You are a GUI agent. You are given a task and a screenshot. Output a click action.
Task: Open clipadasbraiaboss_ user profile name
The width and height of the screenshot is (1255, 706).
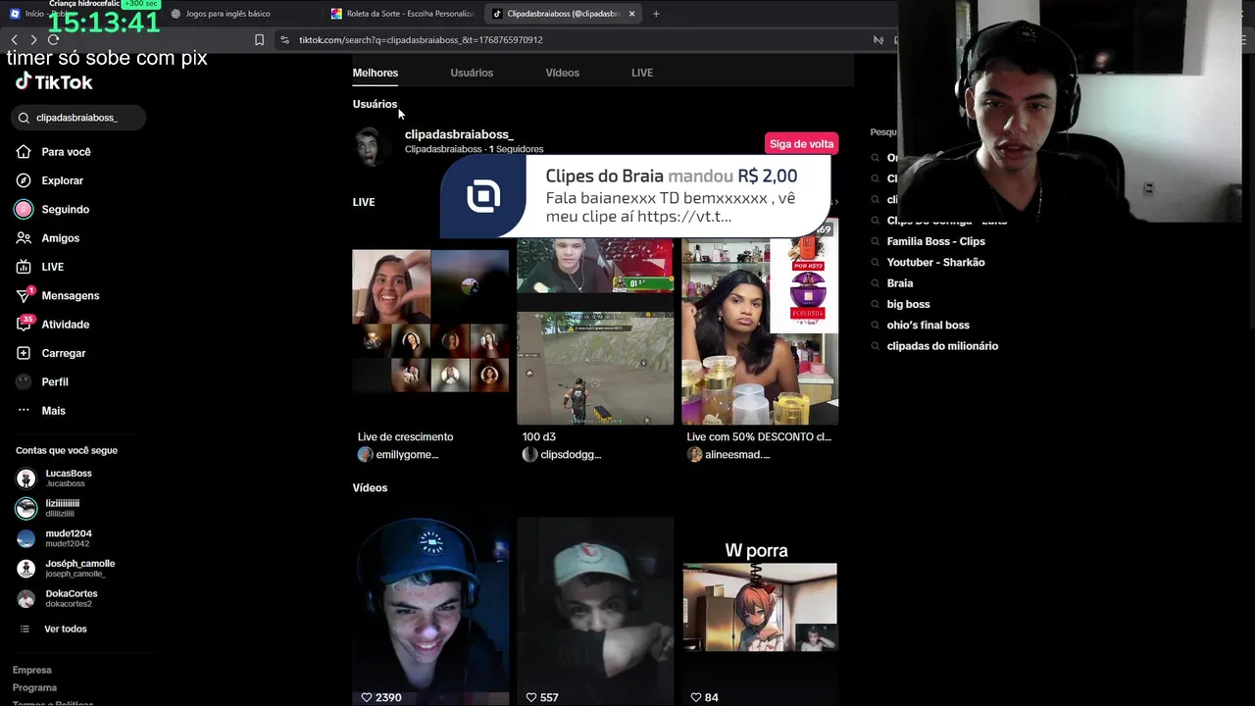[x=459, y=134]
